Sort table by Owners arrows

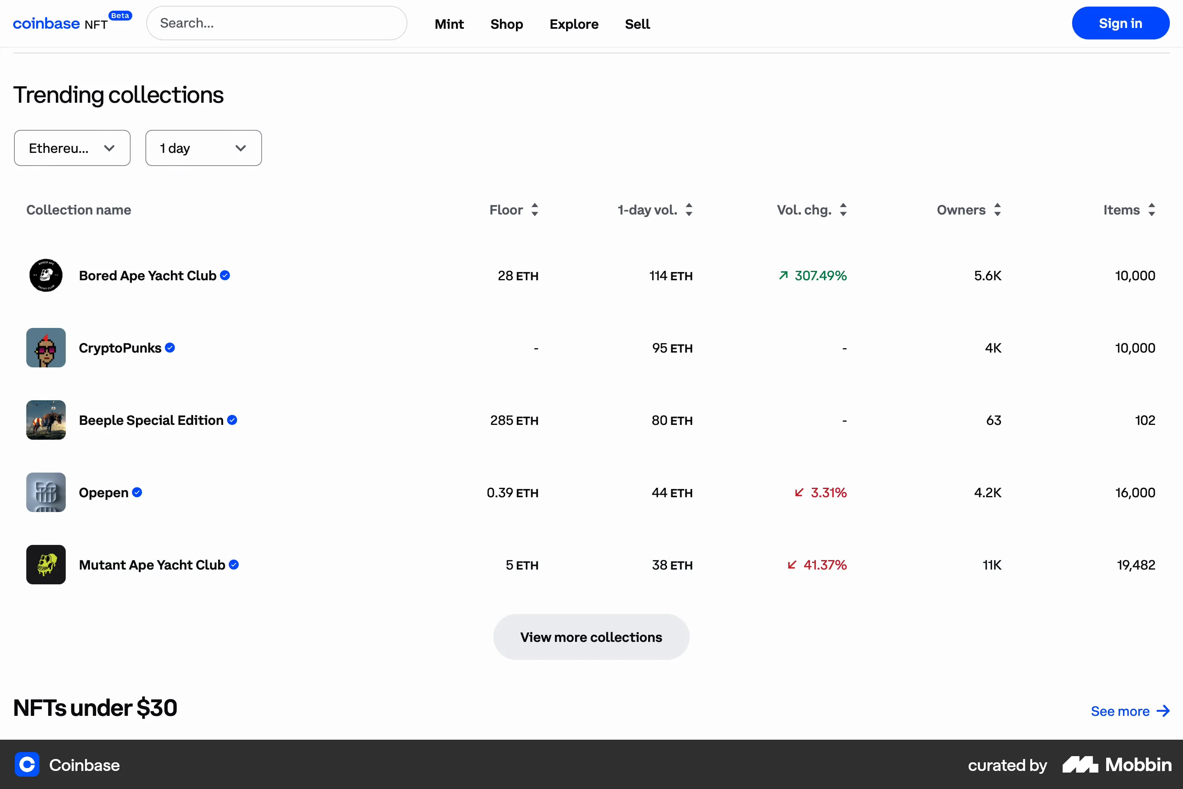coord(997,210)
